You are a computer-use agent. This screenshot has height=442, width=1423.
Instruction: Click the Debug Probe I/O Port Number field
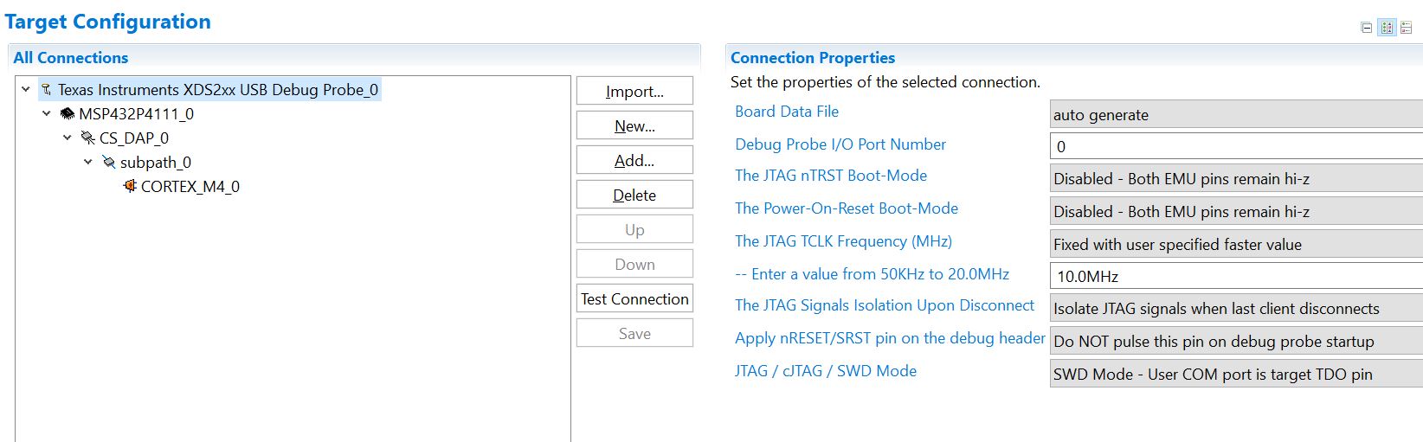pos(1235,146)
